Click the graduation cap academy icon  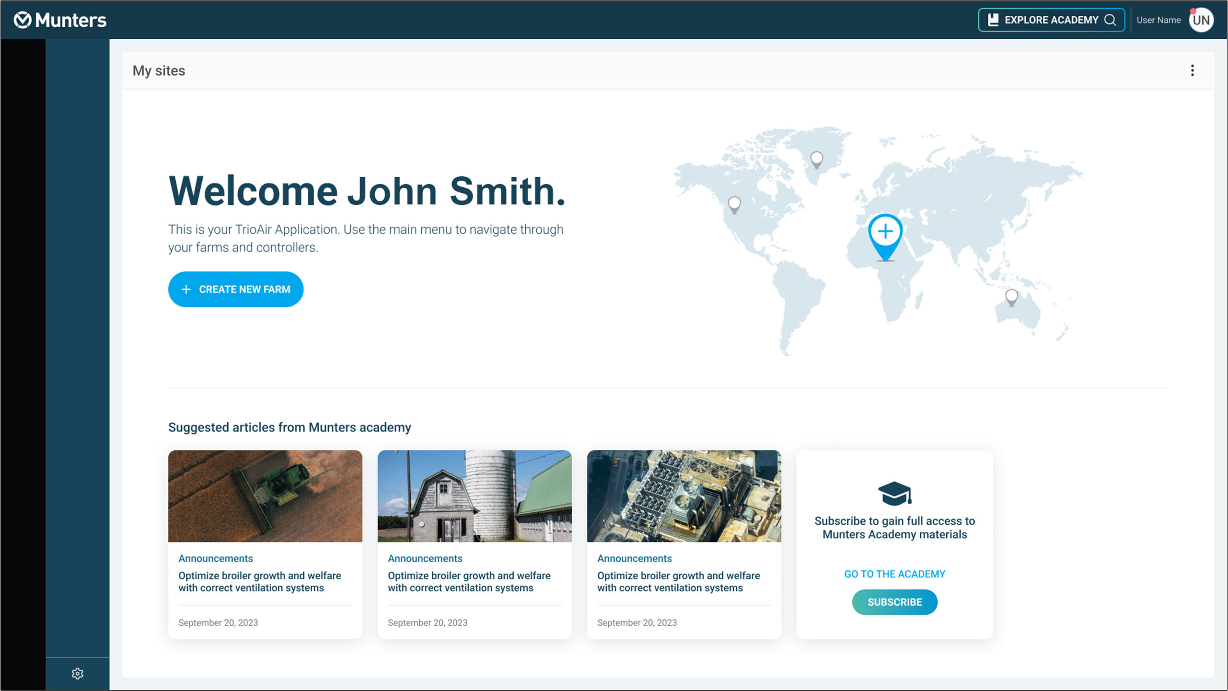pyautogui.click(x=894, y=494)
